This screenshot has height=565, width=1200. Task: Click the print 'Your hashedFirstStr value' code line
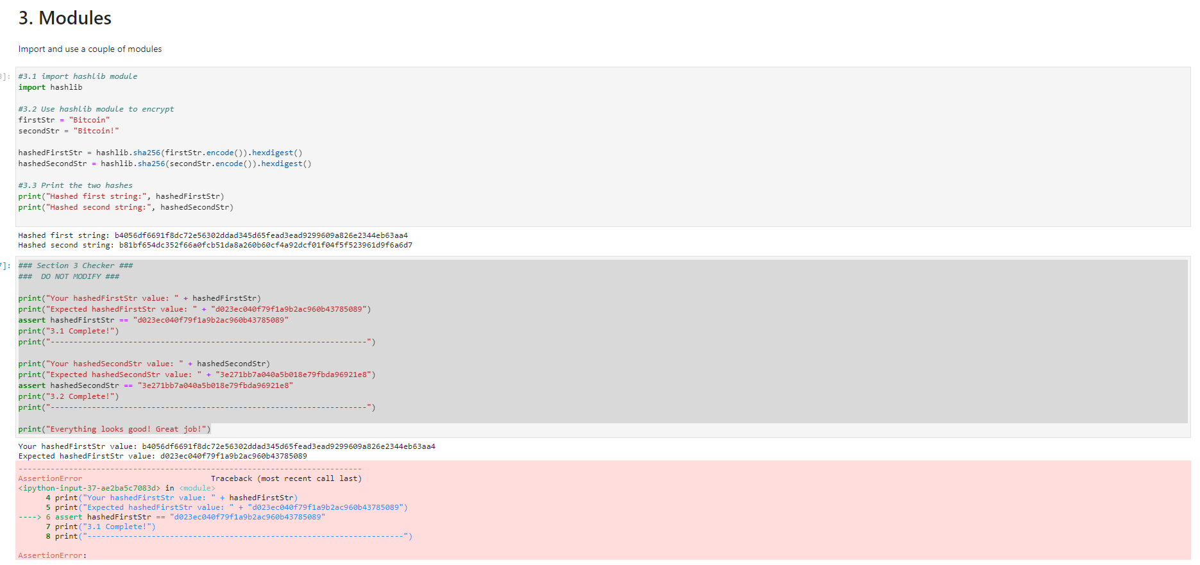coord(140,298)
